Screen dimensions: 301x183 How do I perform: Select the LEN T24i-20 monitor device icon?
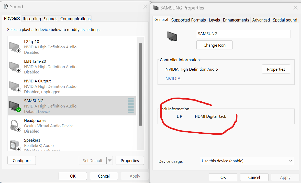click(x=15, y=67)
